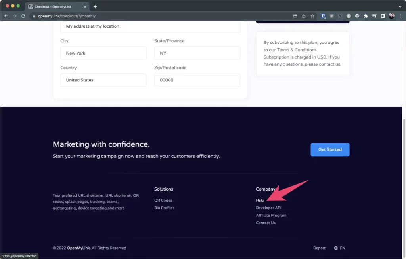Reload the checkout page
This screenshot has width=406, height=259.
[x=23, y=16]
